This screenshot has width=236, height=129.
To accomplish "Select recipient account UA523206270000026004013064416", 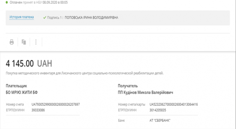I will coord(174,104).
